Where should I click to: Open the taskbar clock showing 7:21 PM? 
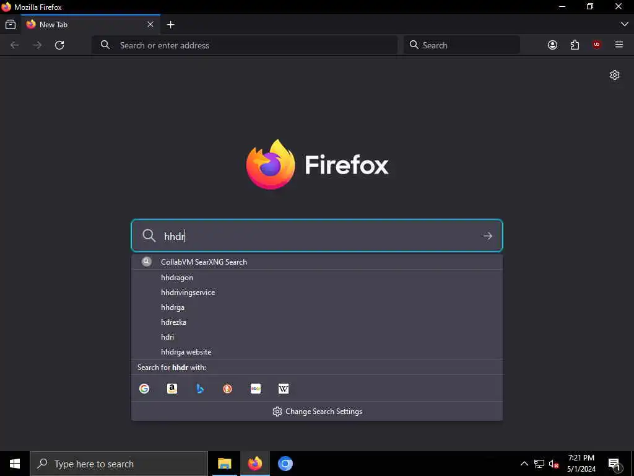[x=581, y=464]
